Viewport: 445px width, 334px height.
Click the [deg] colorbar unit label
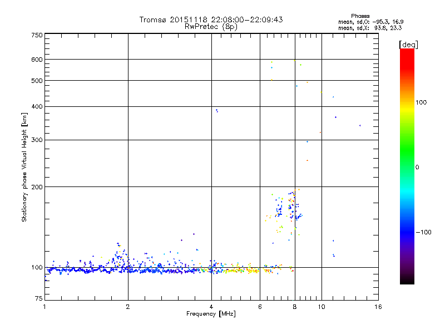tap(408, 44)
